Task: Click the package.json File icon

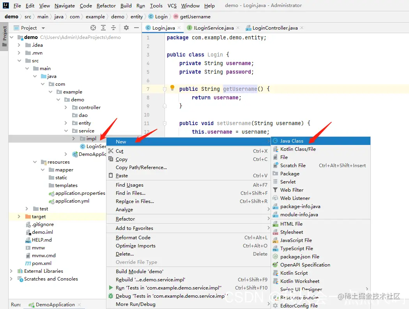Action: (x=275, y=256)
